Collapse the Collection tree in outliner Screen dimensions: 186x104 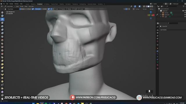tap(159, 11)
